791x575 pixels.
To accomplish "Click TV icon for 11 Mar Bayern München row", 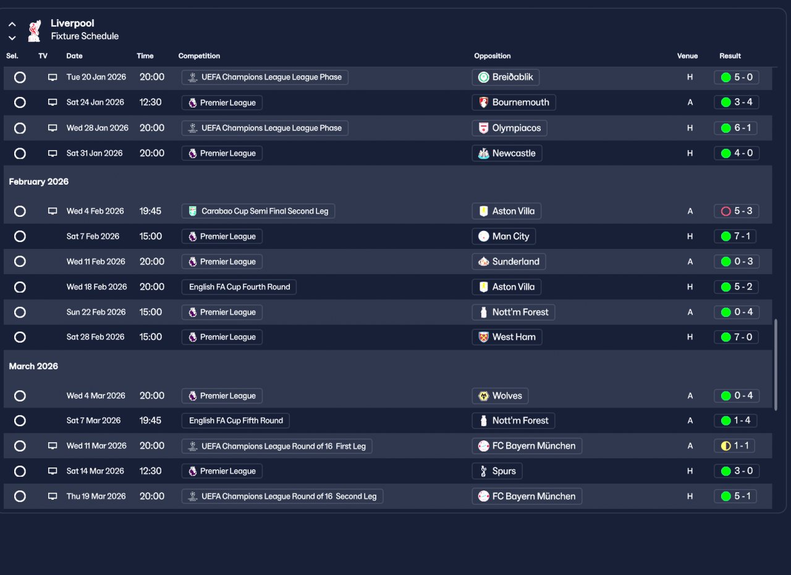I will [x=53, y=446].
